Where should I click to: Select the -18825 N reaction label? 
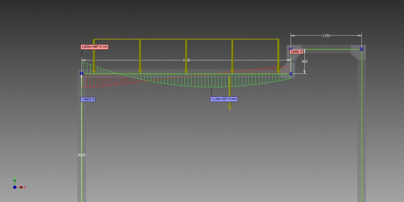(88, 99)
